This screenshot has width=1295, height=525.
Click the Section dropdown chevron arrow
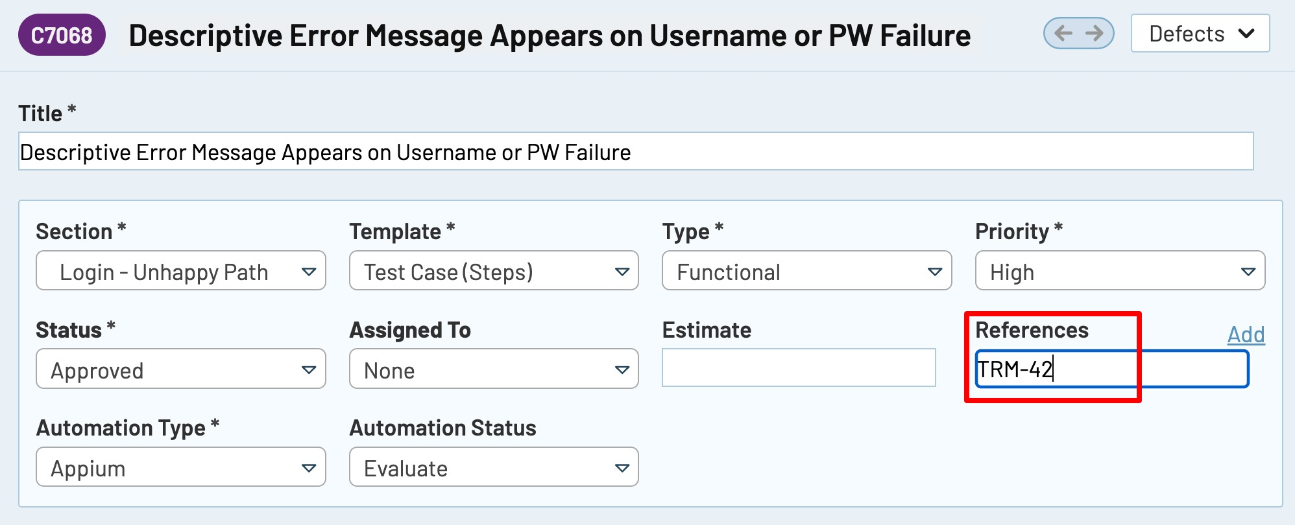(x=309, y=272)
